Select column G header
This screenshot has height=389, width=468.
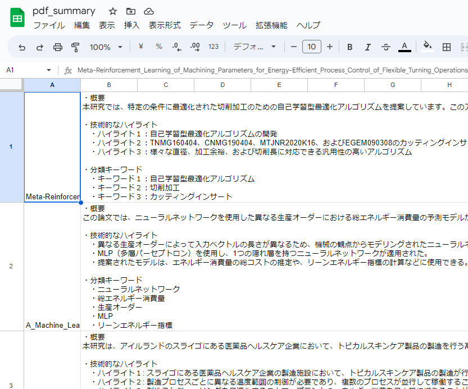pos(393,85)
